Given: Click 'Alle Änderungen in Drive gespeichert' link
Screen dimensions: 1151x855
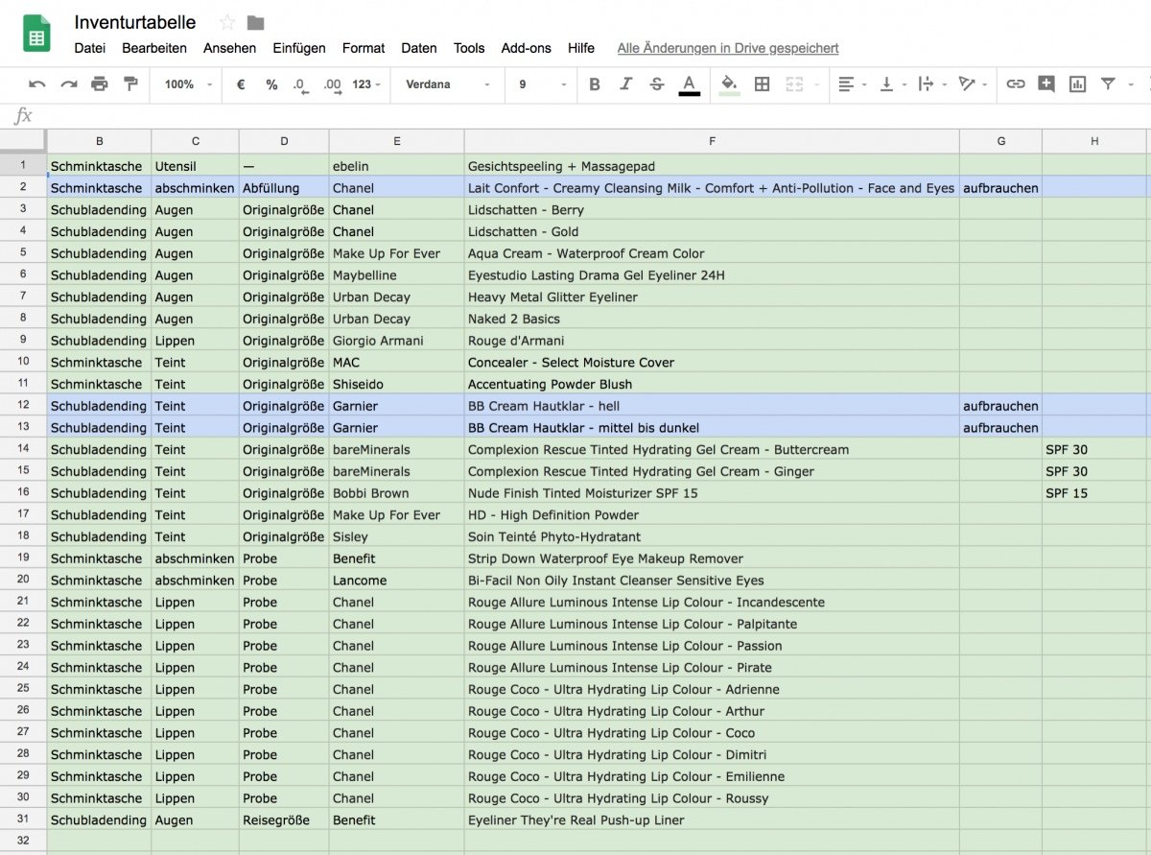Looking at the screenshot, I should click(728, 48).
